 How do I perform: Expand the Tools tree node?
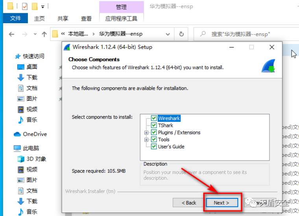click(x=146, y=140)
